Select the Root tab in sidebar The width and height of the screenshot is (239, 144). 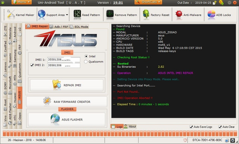point(5,105)
